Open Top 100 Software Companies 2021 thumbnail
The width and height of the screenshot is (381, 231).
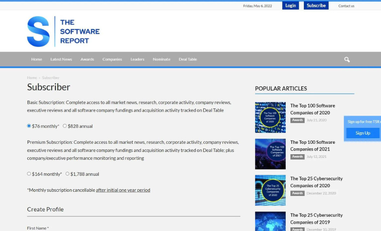270,154
